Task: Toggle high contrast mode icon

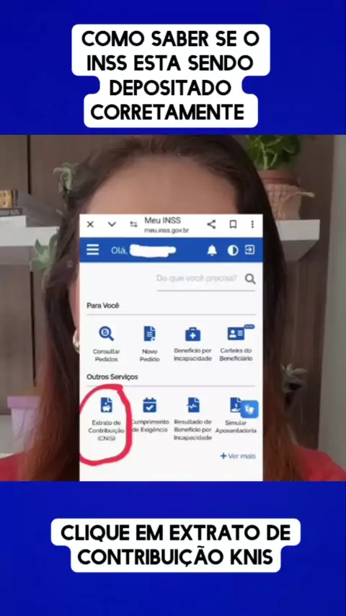Action: point(233,250)
